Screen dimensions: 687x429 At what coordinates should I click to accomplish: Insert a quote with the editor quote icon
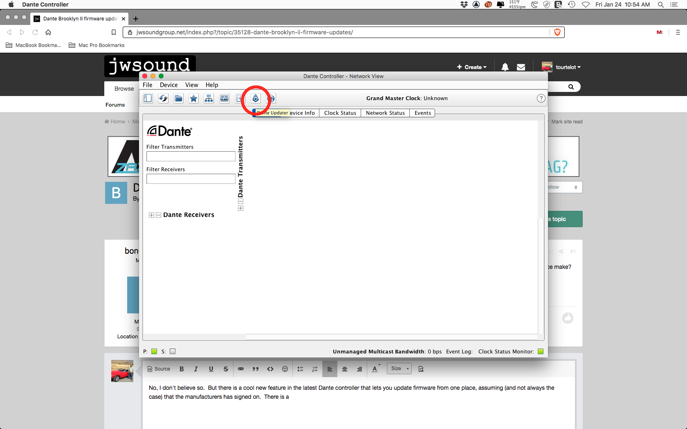pyautogui.click(x=256, y=369)
